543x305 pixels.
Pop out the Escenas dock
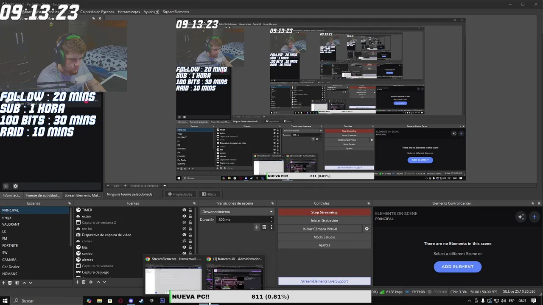70,203
